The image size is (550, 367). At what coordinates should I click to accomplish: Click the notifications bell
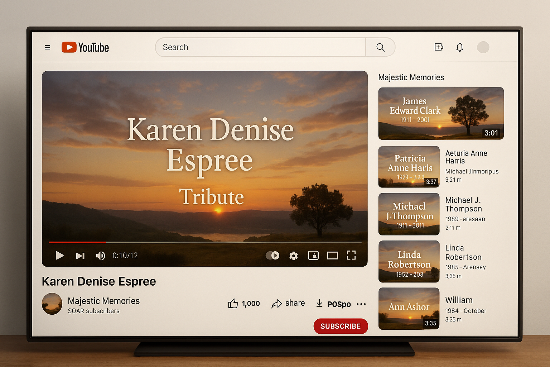459,47
